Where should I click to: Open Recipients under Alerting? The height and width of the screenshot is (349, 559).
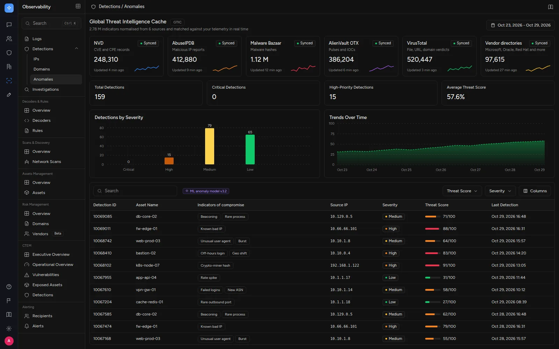point(52,316)
